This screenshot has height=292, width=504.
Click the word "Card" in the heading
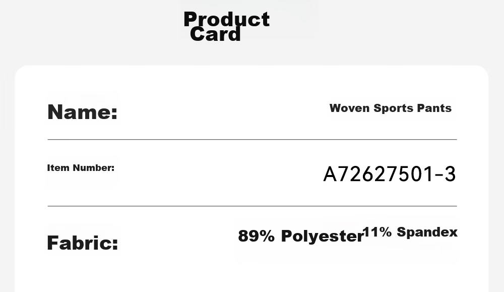215,34
